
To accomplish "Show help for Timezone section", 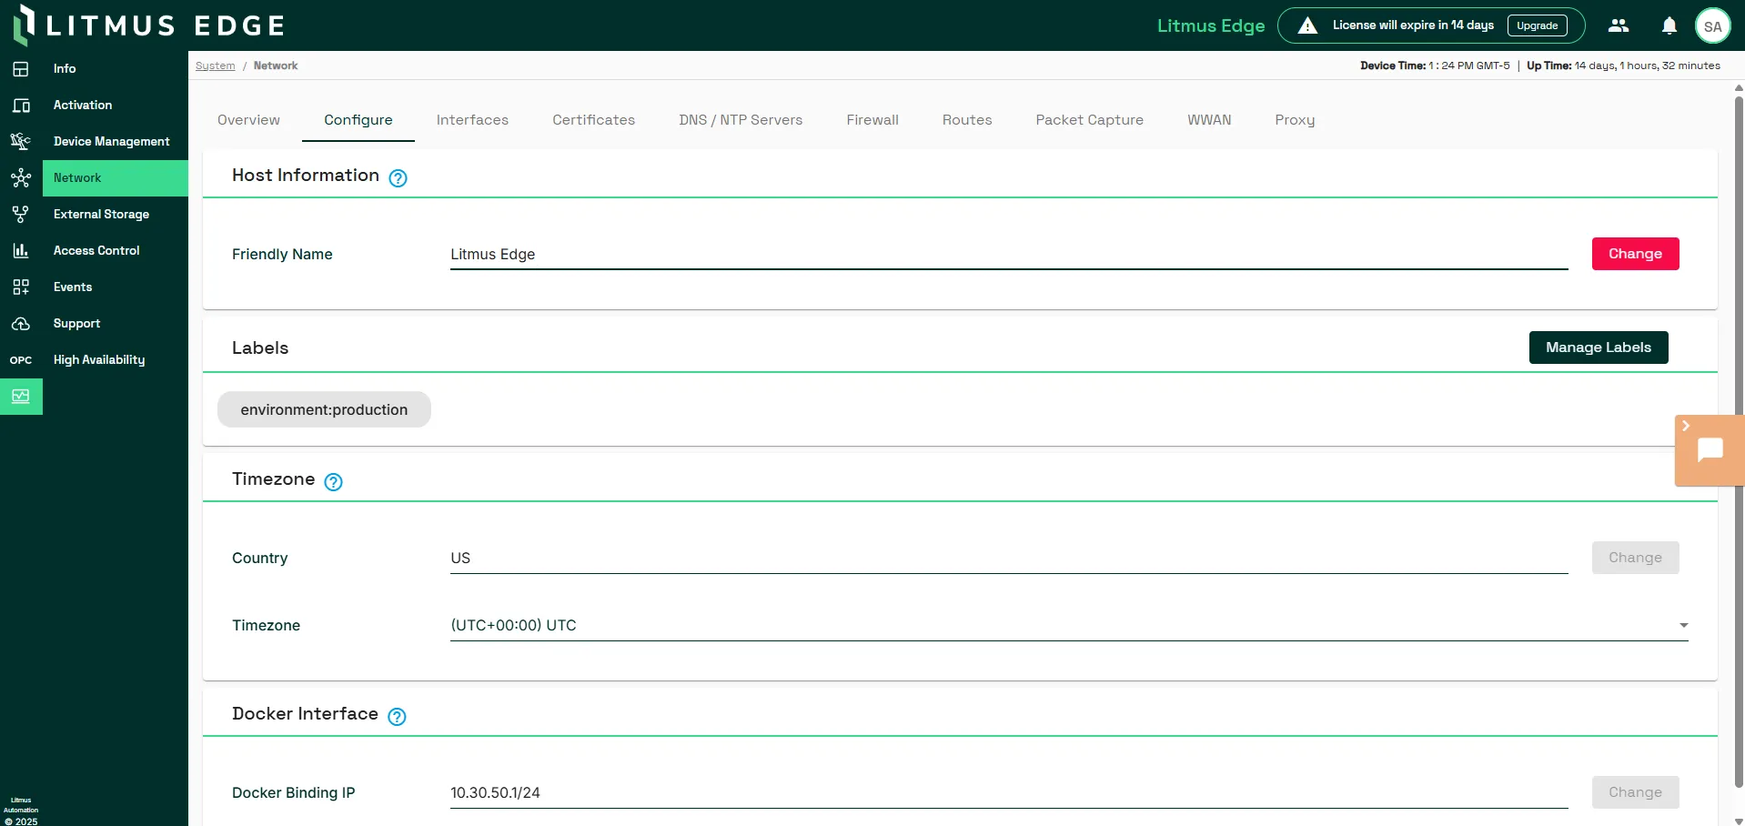I will 334,482.
